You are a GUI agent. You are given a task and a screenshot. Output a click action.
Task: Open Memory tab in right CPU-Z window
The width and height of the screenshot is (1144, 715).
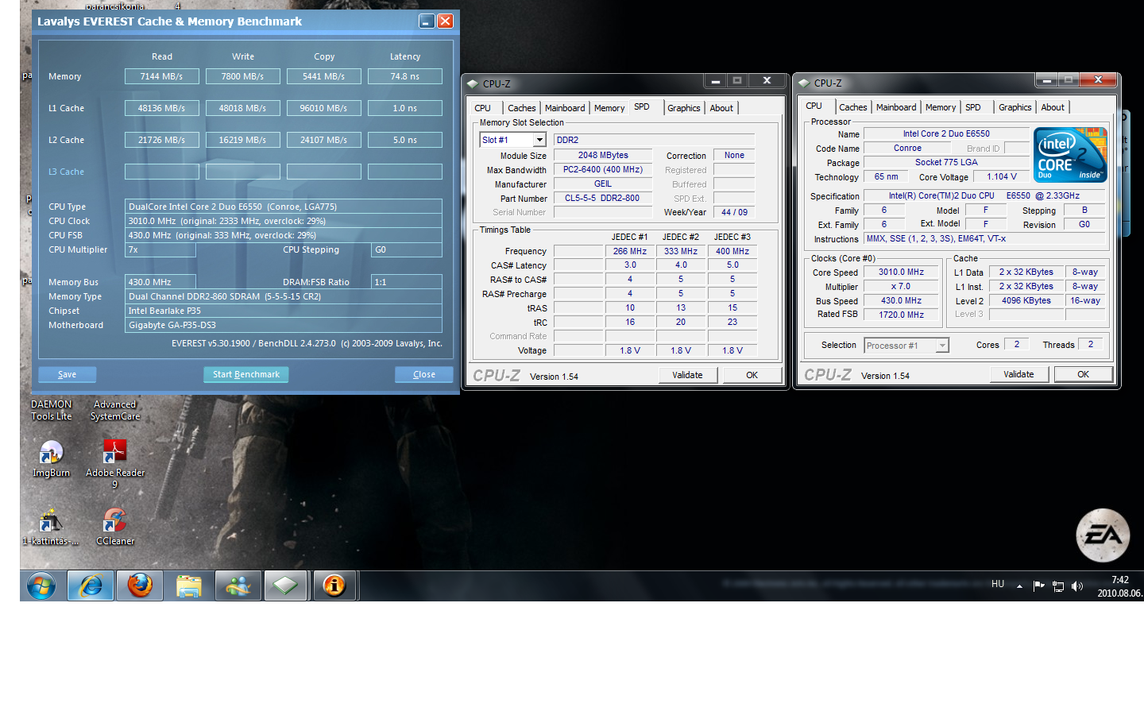click(x=941, y=107)
